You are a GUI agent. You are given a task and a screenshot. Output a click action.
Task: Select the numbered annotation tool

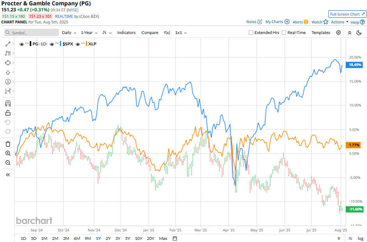(8, 81)
